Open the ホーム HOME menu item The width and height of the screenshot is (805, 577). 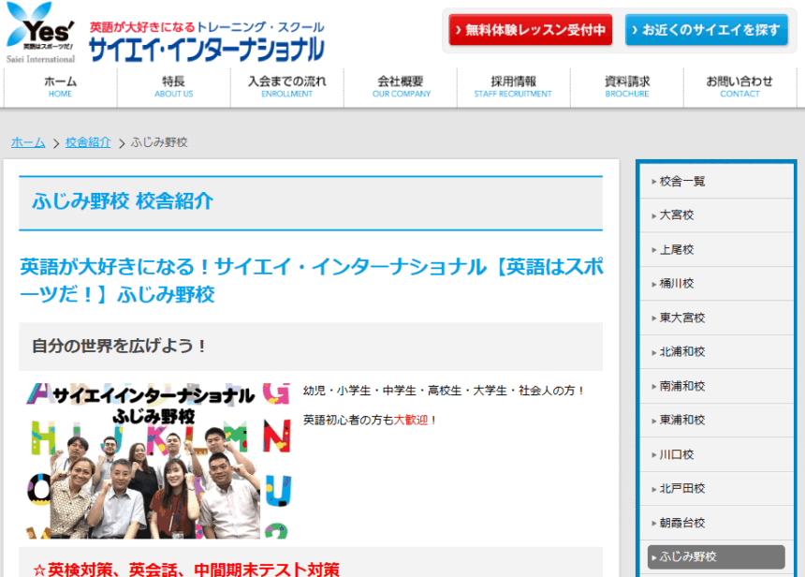(x=61, y=87)
